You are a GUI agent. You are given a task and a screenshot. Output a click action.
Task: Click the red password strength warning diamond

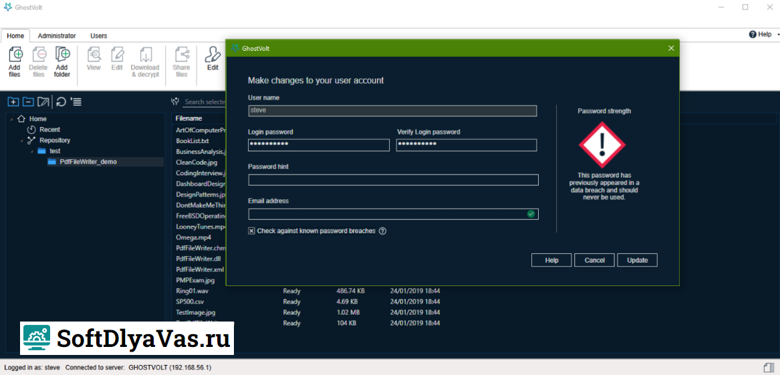coord(602,145)
